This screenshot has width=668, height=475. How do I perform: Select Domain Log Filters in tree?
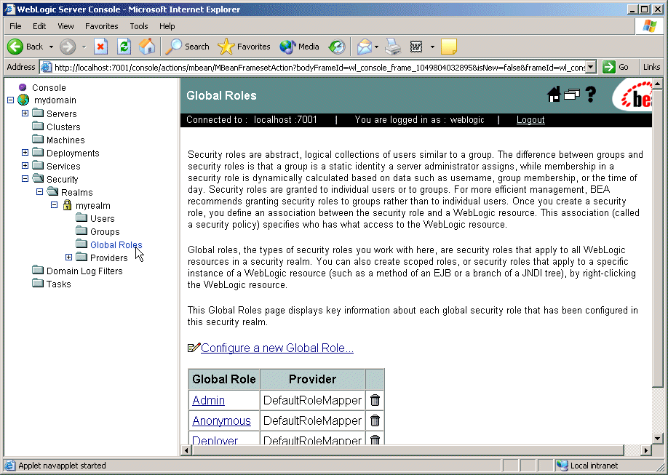(x=84, y=271)
